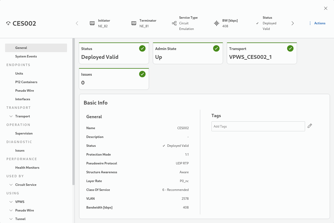Viewport: 334px width, 223px height.
Task: Click the green check on Status card
Action: click(x=142, y=48)
